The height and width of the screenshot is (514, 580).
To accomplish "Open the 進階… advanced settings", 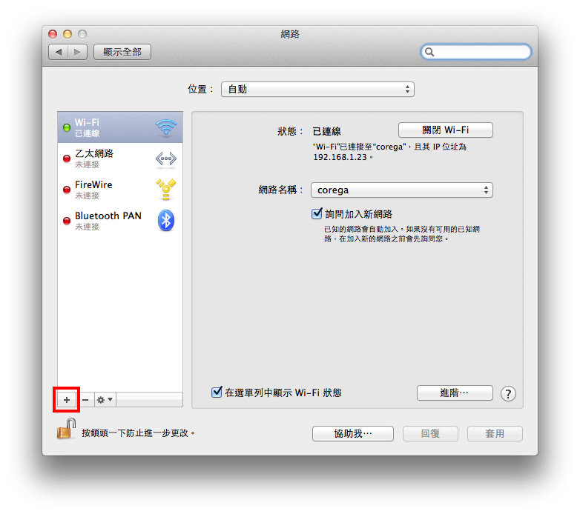I will coord(455,393).
